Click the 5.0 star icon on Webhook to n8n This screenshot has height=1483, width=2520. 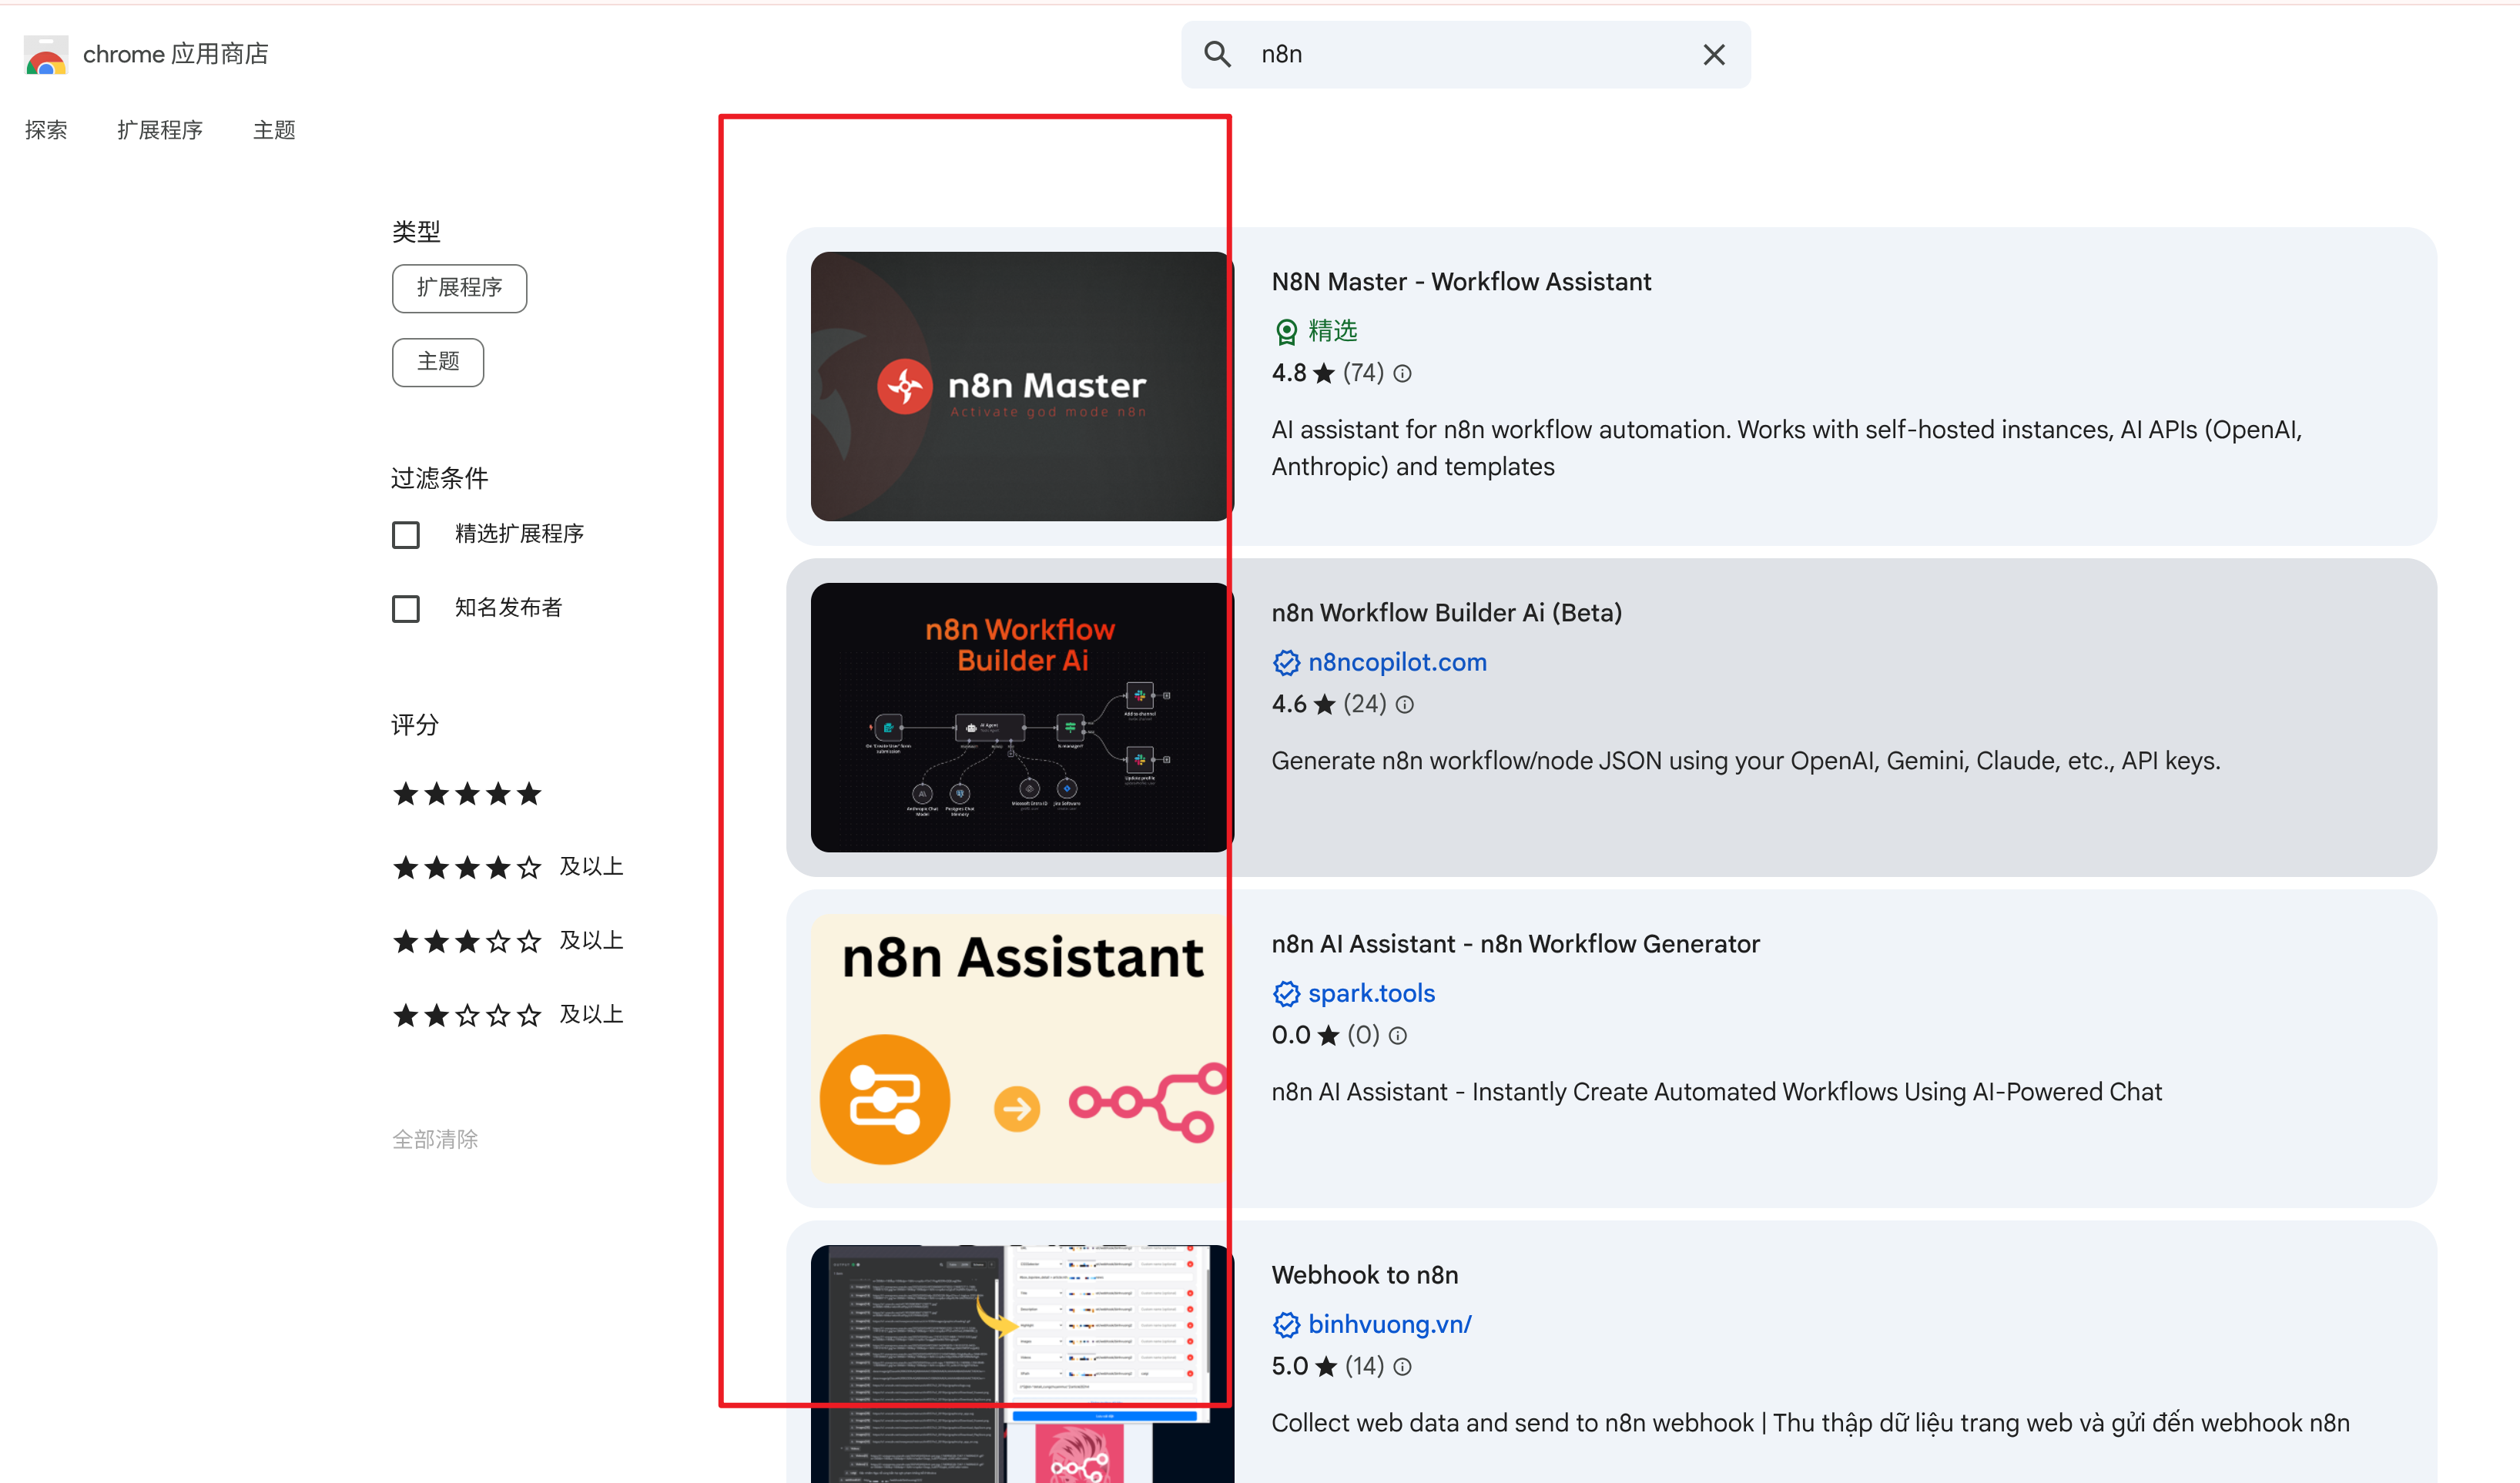click(x=1326, y=1366)
